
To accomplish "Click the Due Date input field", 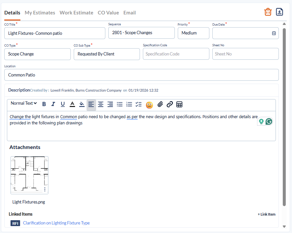I will 246,33.
